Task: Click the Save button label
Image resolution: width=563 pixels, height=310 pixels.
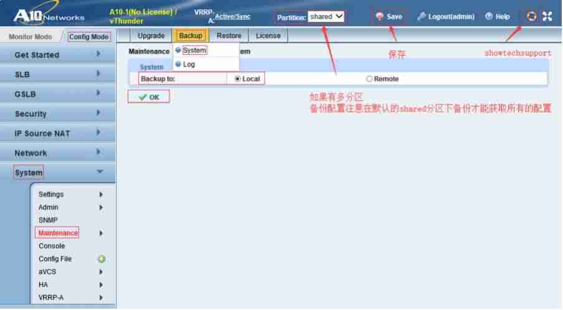Action: [x=394, y=17]
